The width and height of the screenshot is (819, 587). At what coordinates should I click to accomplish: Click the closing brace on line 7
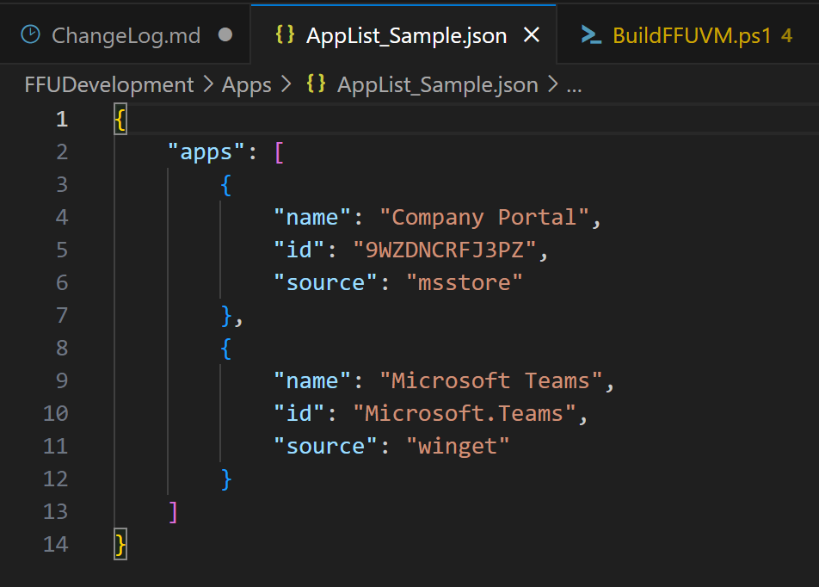pos(226,316)
